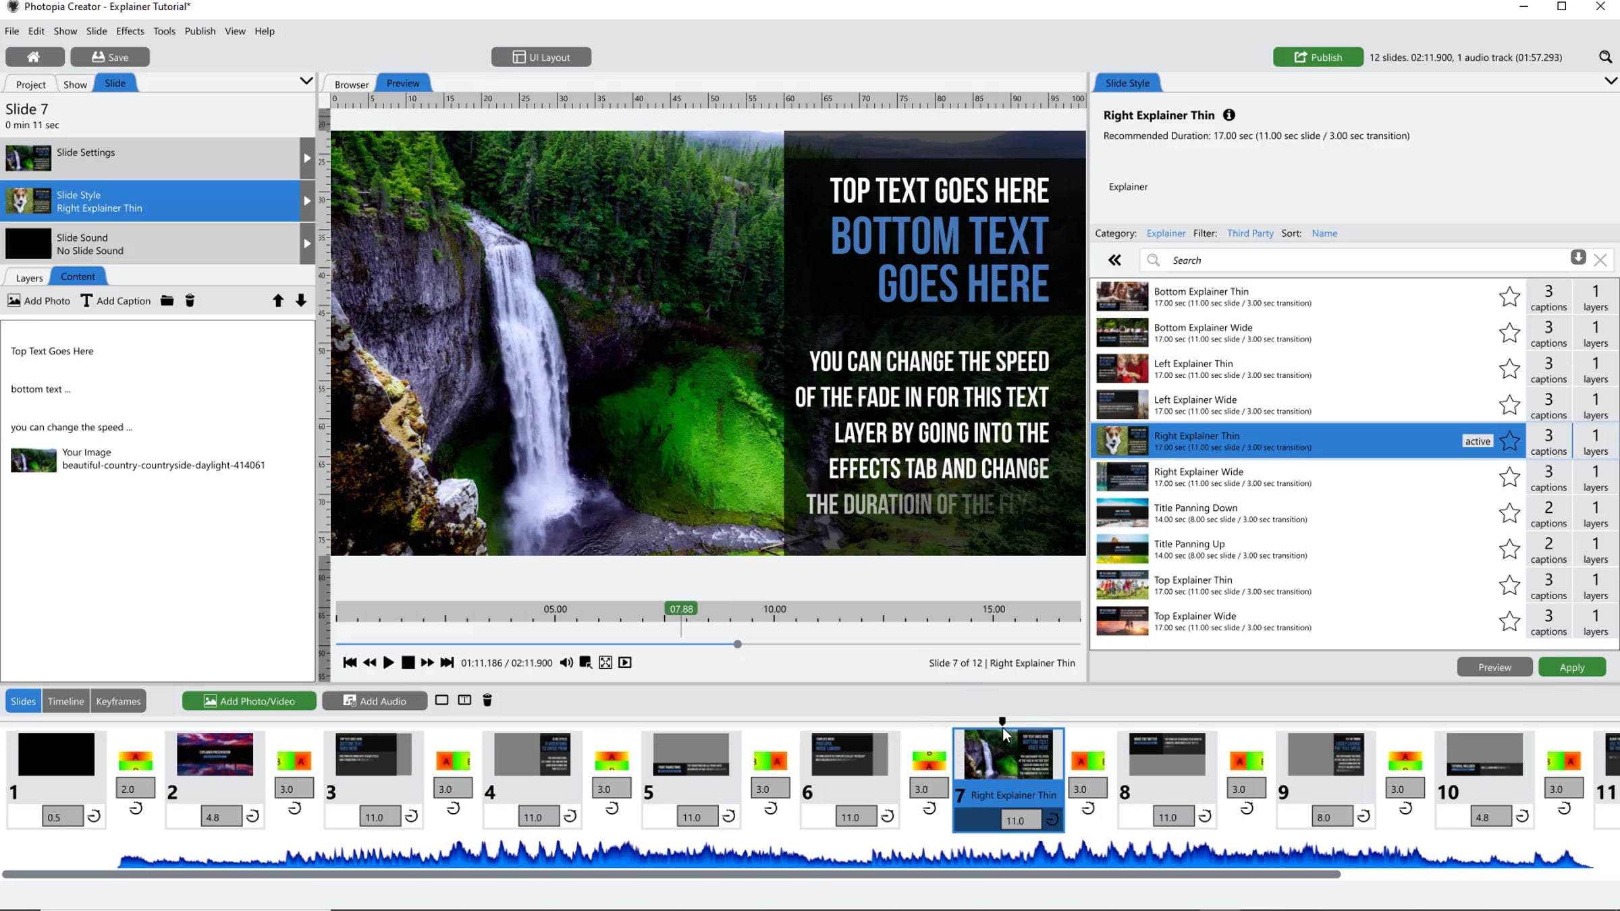This screenshot has width=1620, height=911.
Task: Toggle full screen preview icon
Action: [x=605, y=663]
